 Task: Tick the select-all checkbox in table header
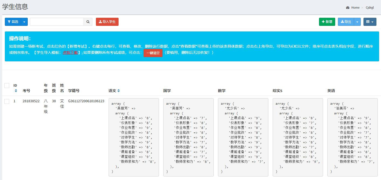pos(7,86)
